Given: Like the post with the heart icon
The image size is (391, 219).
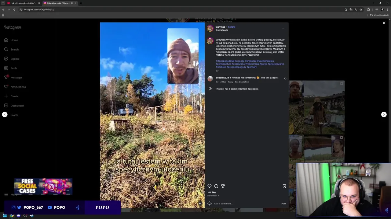Looking at the screenshot, I should (x=210, y=186).
